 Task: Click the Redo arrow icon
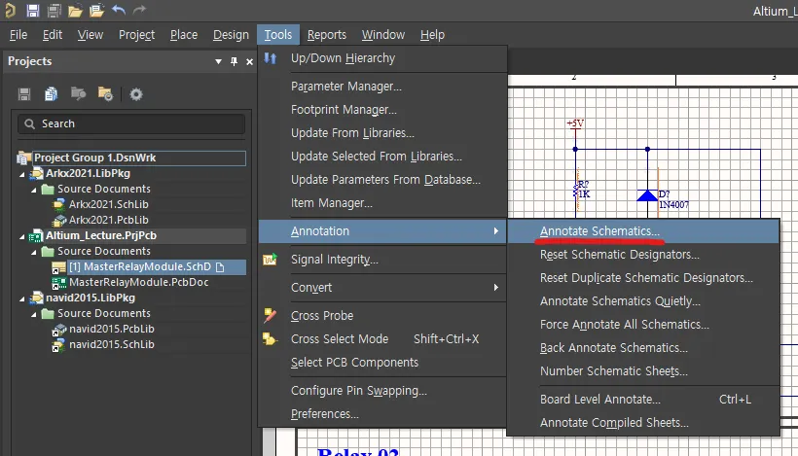click(139, 10)
